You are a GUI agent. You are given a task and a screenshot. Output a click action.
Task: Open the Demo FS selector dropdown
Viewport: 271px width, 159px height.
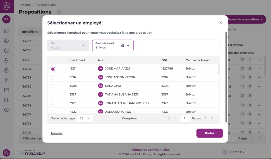(243, 152)
